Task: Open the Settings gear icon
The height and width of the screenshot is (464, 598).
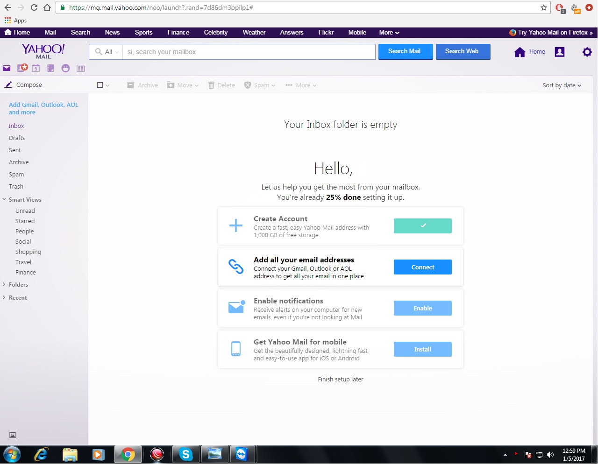Action: (587, 52)
